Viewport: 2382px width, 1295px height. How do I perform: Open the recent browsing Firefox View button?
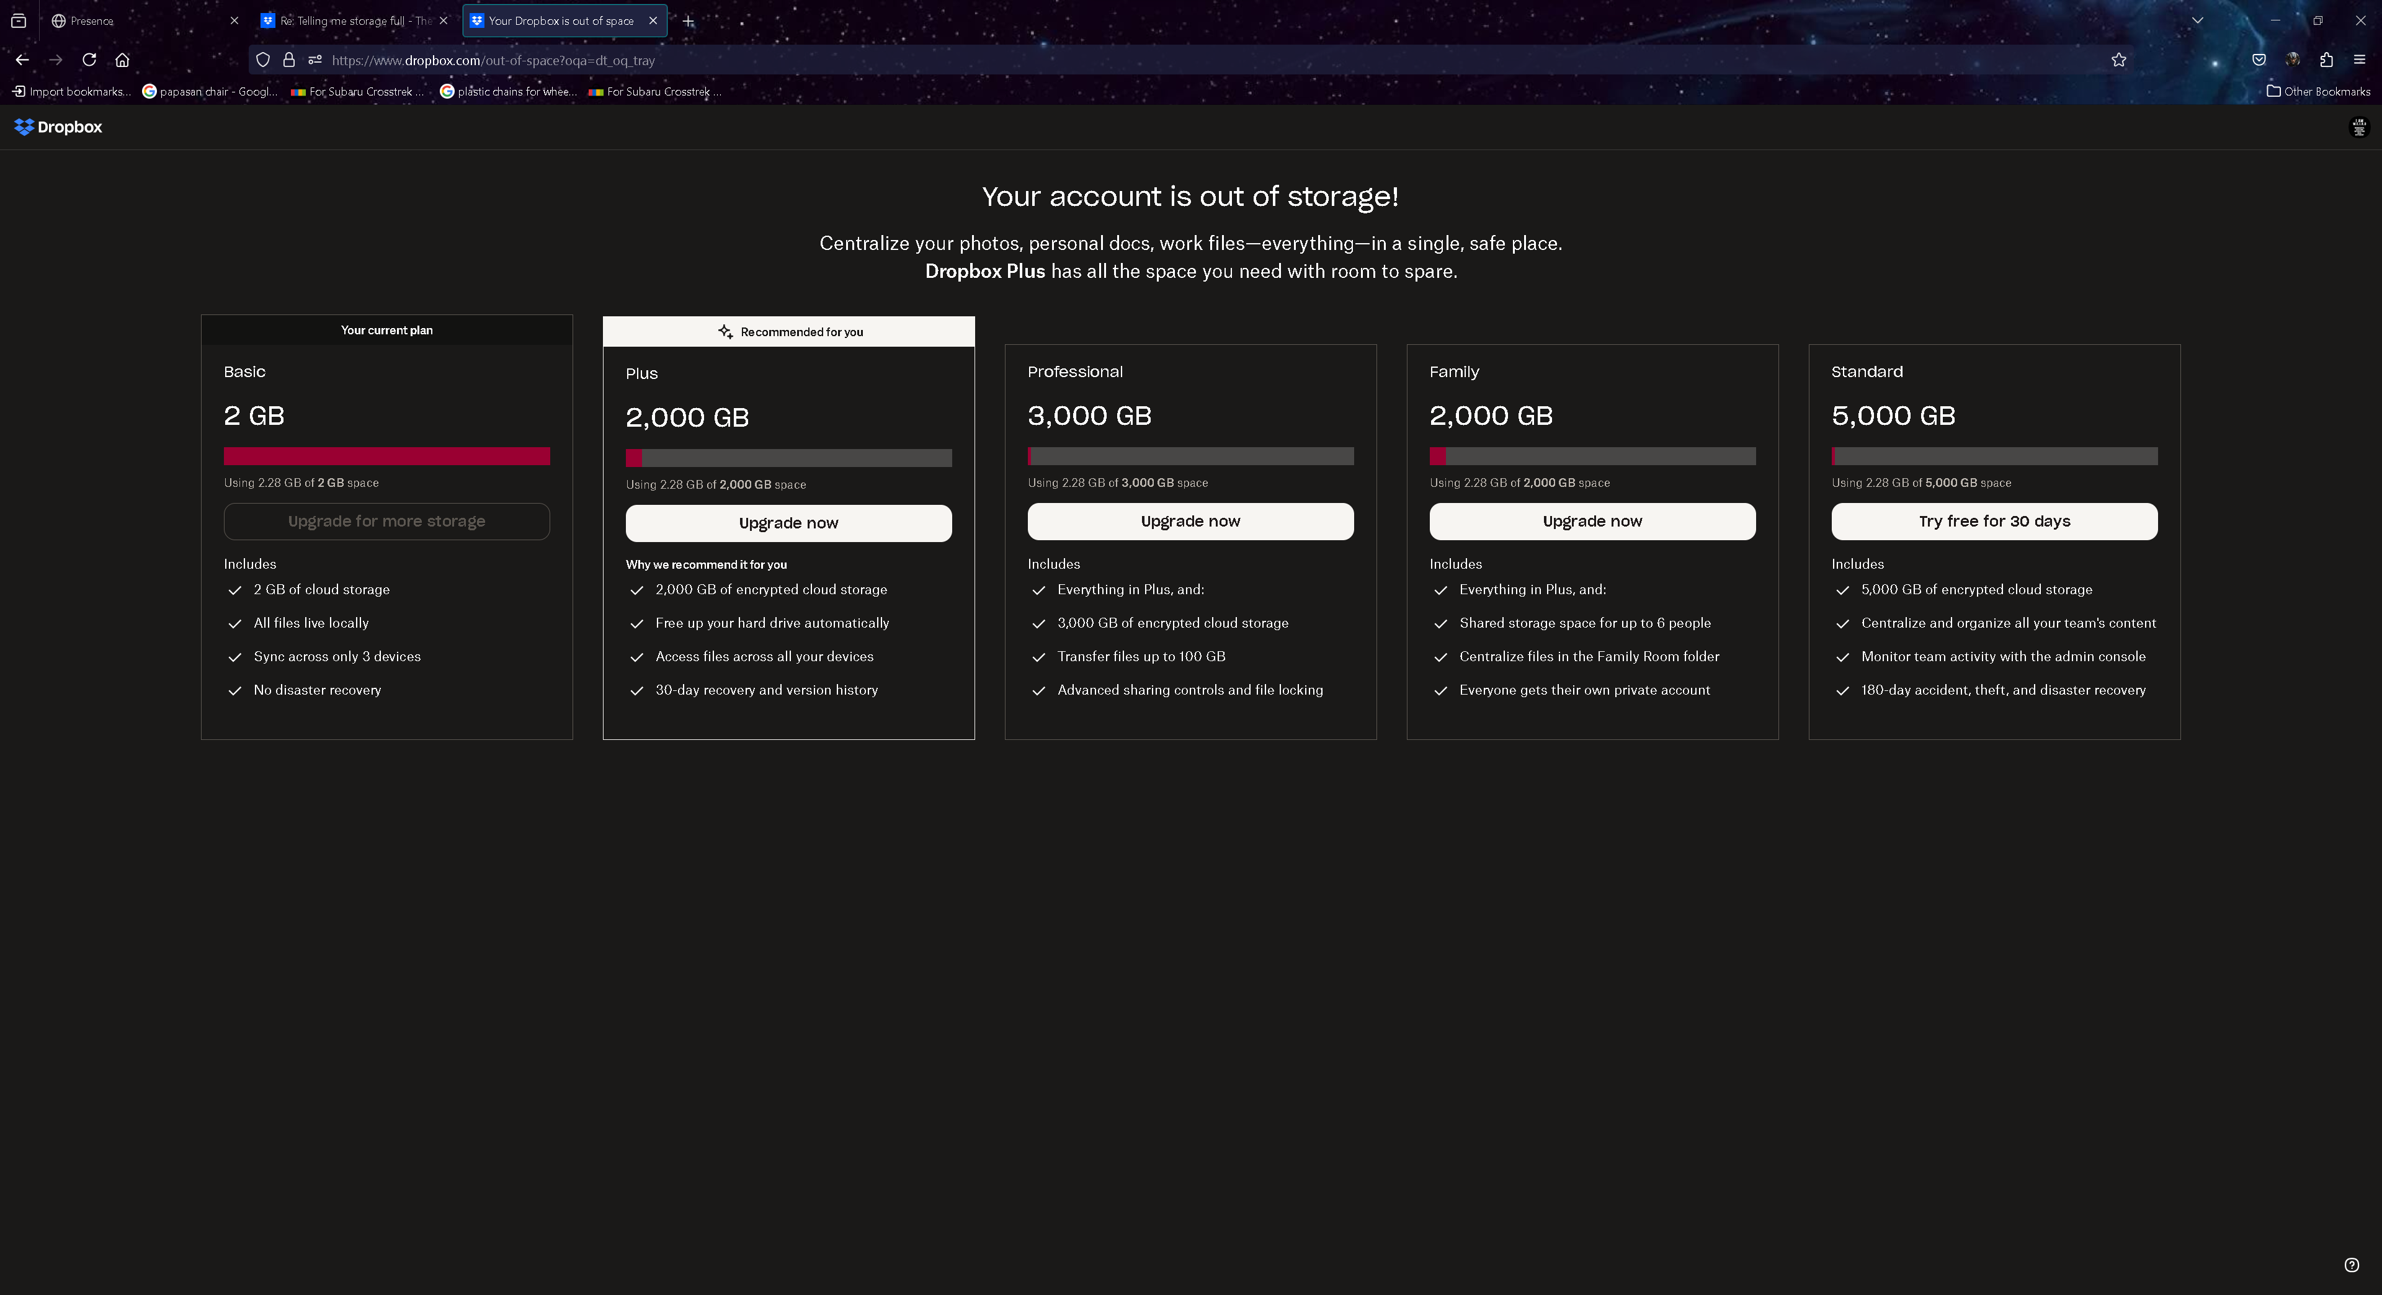tap(19, 20)
